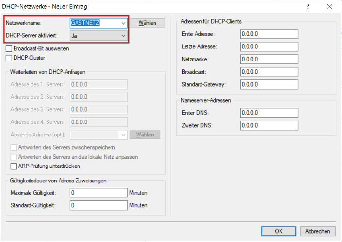This screenshot has height=242, width=342.
Task: Confirm the entry with OK button
Action: click(278, 231)
